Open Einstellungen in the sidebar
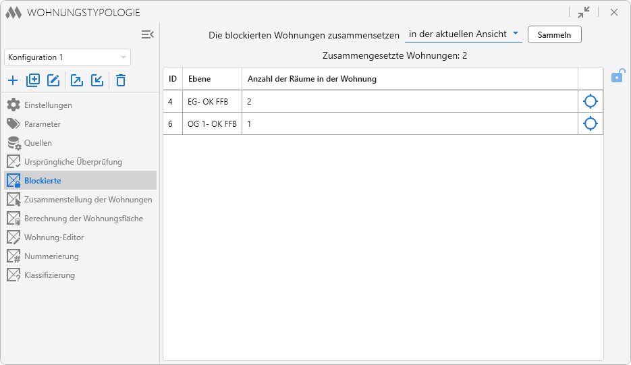 (x=48, y=105)
